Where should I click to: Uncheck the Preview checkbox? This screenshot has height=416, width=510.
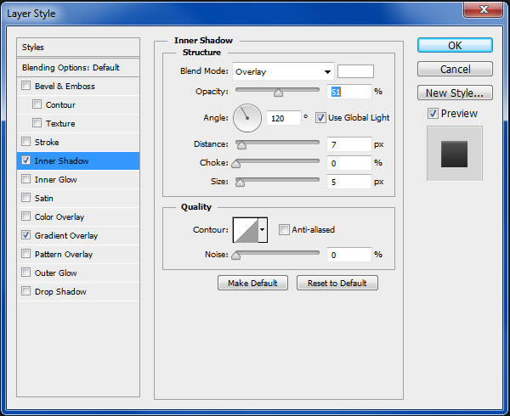click(x=433, y=113)
